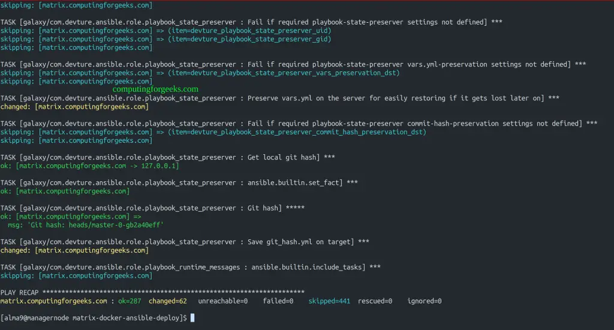Image resolution: width=614 pixels, height=330 pixels.
Task: Click the Git hash msg output line
Action: 85,225
